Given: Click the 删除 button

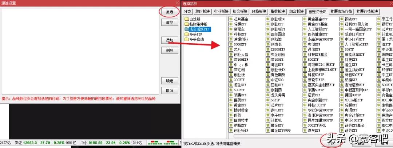Looking at the screenshot, I should tap(170, 51).
